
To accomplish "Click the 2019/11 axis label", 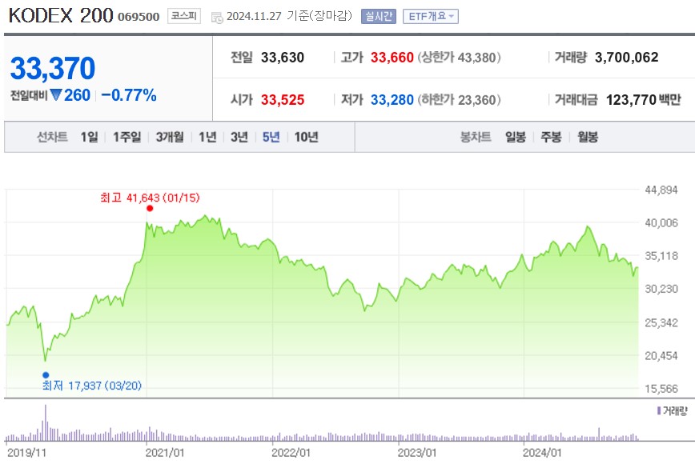I will 26,453.
